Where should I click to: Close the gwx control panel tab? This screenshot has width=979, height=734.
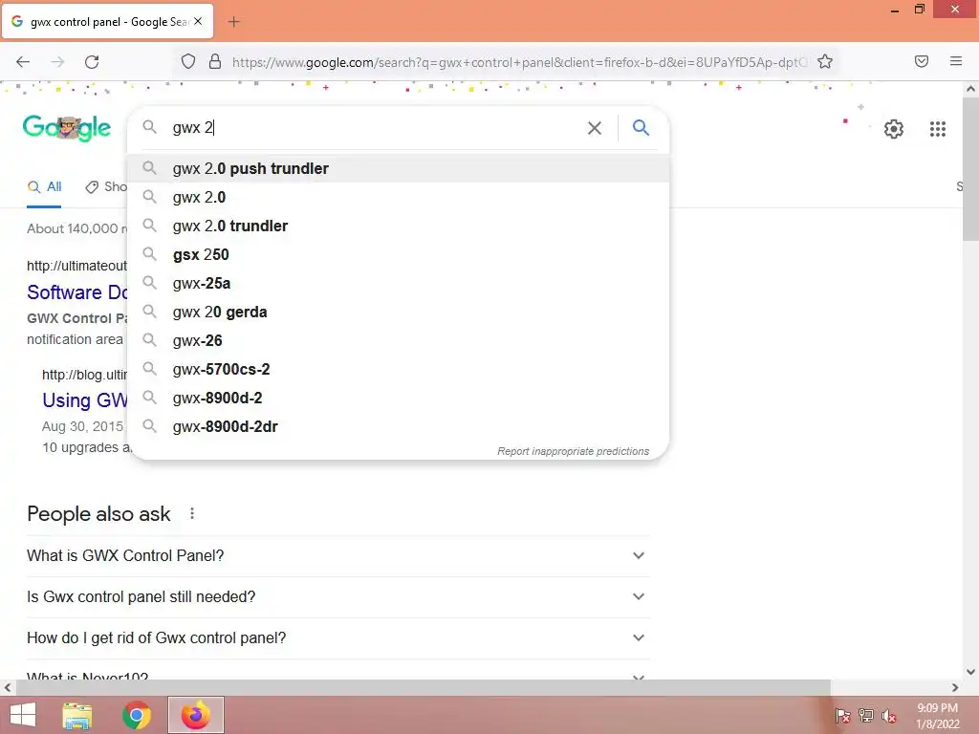tap(198, 21)
